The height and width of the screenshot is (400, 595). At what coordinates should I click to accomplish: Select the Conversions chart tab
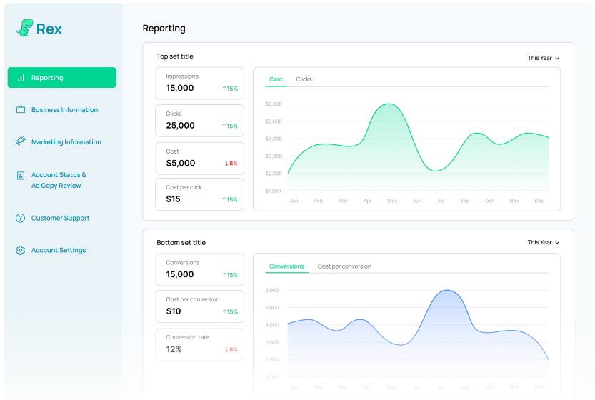click(286, 266)
